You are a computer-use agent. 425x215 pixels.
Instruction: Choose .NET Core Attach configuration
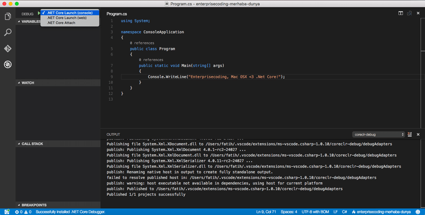(x=70, y=23)
